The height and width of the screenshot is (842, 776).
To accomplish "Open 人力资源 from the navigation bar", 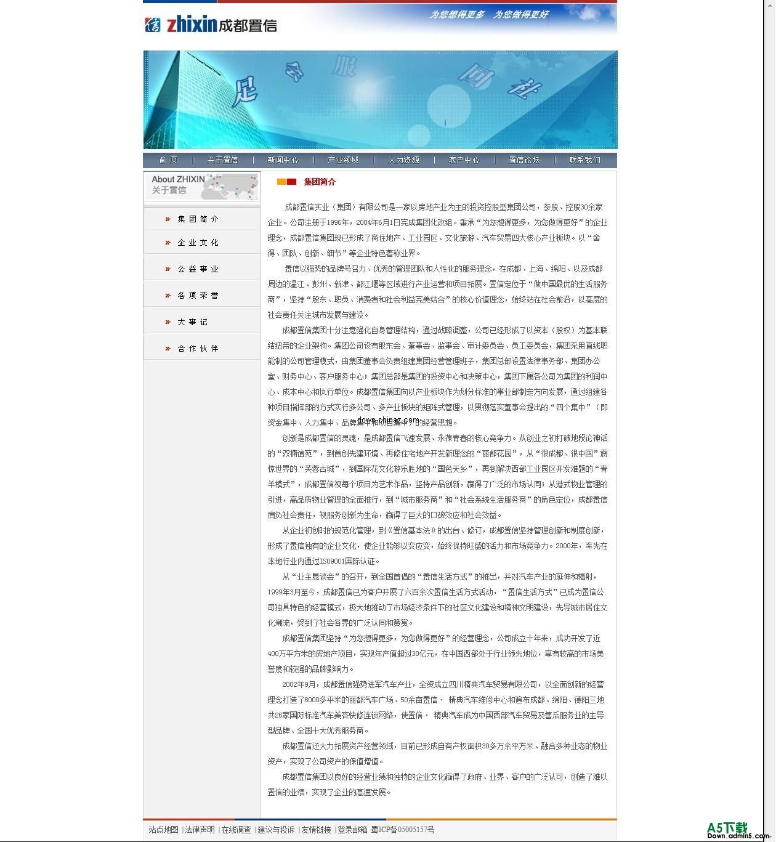I will click(x=403, y=160).
